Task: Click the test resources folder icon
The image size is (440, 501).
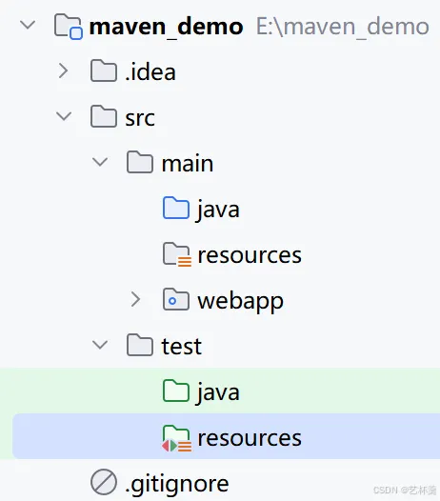Action: (177, 438)
